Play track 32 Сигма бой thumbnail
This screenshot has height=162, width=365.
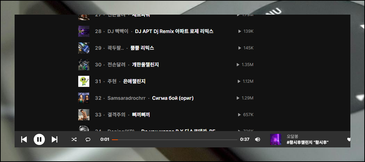click(x=84, y=98)
